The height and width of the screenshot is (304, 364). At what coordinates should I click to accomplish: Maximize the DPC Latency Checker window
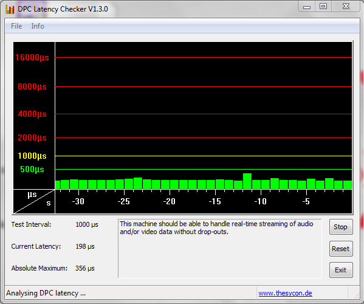(x=323, y=7)
